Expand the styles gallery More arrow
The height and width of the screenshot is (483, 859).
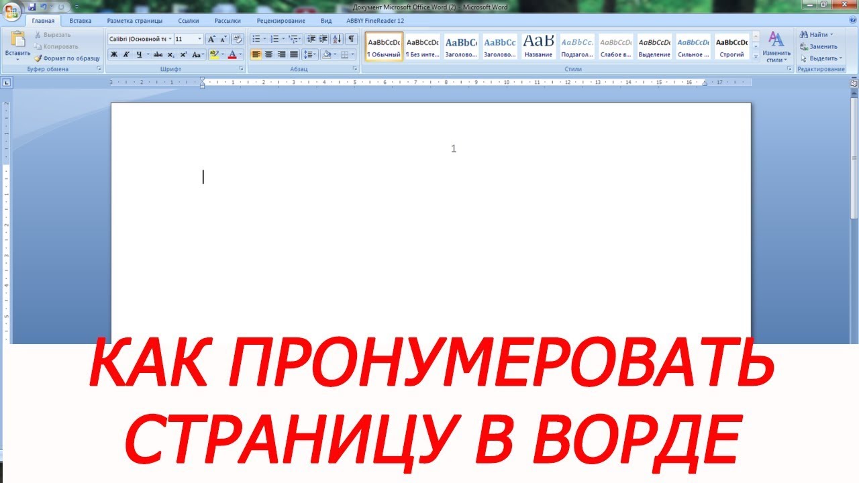[756, 58]
